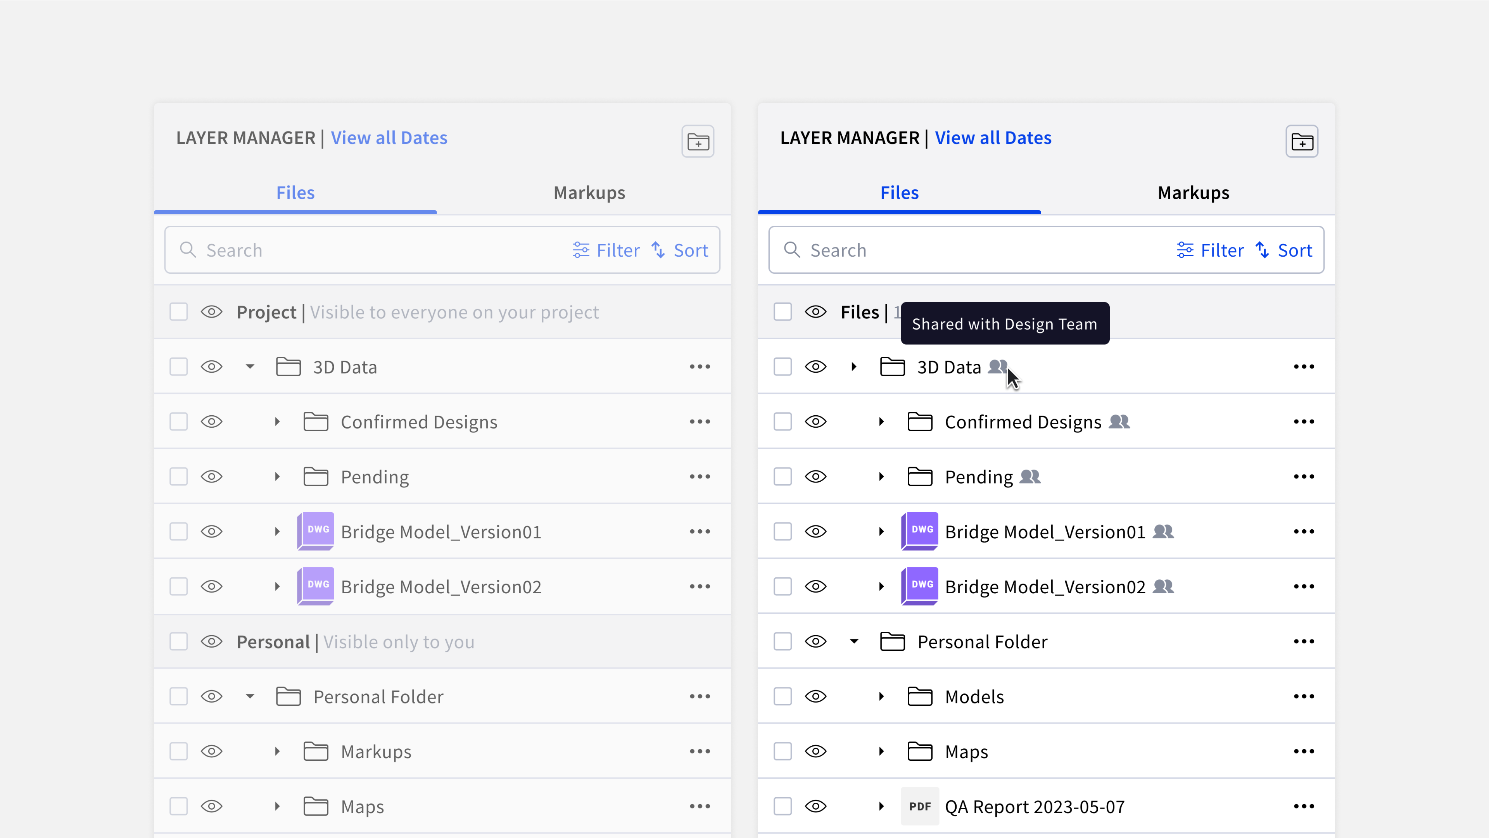Open more options for Confirmed Designs left panel
The width and height of the screenshot is (1489, 838).
(700, 421)
